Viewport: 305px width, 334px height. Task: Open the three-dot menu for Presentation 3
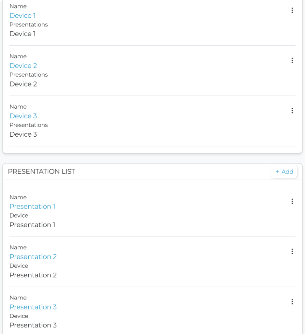(292, 302)
